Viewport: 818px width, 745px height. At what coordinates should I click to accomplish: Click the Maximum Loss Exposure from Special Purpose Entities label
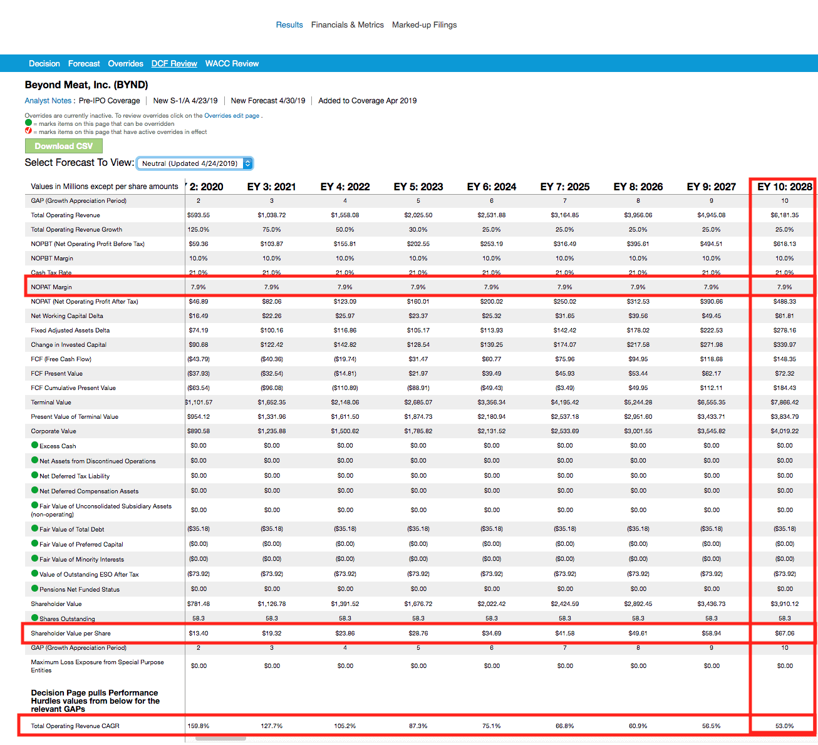[x=98, y=666]
